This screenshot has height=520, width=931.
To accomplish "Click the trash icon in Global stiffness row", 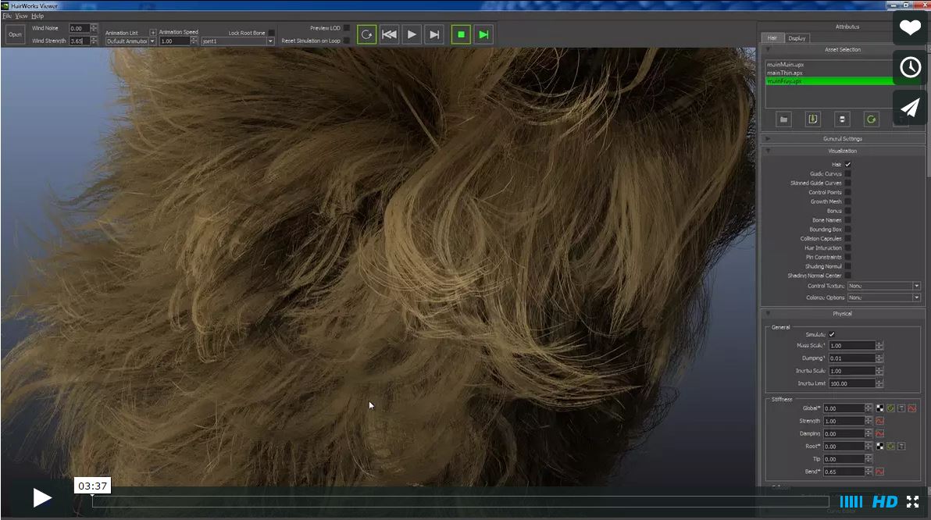I will [901, 408].
